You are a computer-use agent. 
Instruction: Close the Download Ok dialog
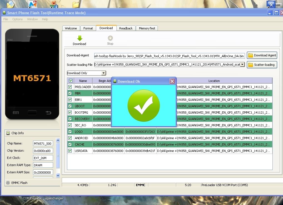(172, 81)
